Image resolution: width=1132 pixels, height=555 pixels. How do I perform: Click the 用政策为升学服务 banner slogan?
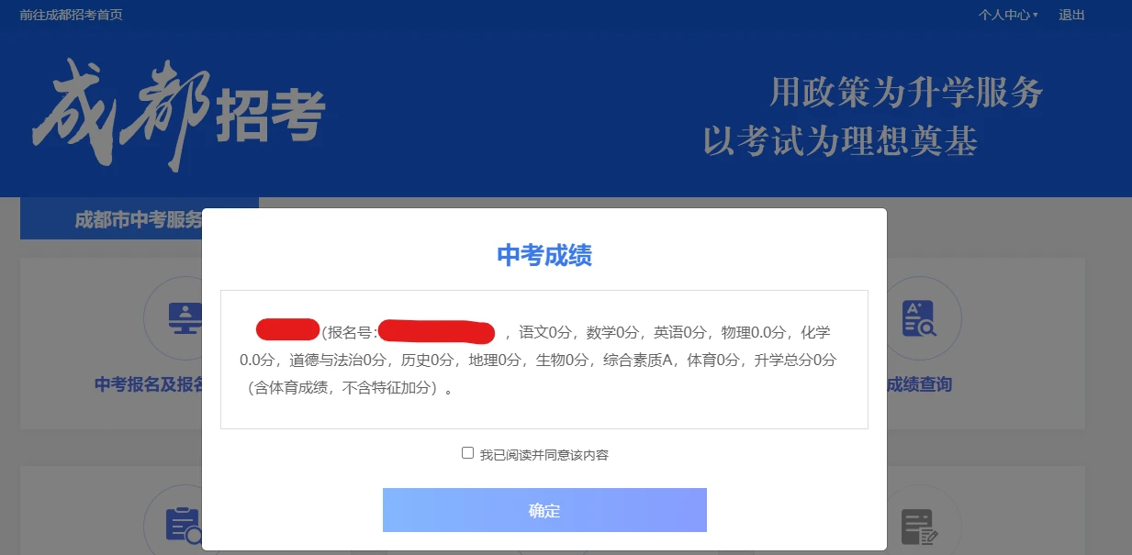point(907,93)
